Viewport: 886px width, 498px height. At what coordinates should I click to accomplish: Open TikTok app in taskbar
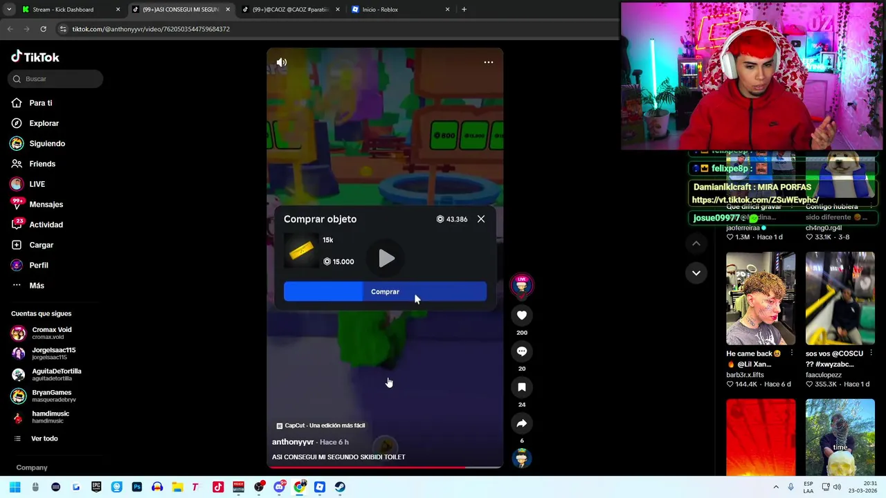coord(218,487)
